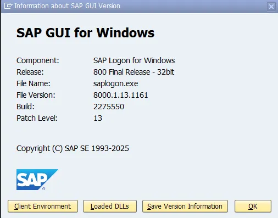Viewport: 278px width, 218px height.
Task: Click the Client Environment button
Action: (x=43, y=206)
